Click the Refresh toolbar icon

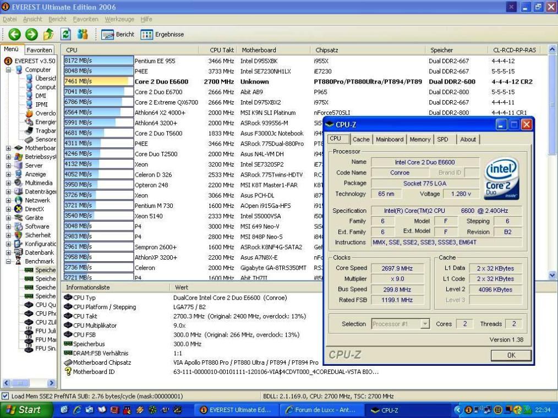coord(65,34)
